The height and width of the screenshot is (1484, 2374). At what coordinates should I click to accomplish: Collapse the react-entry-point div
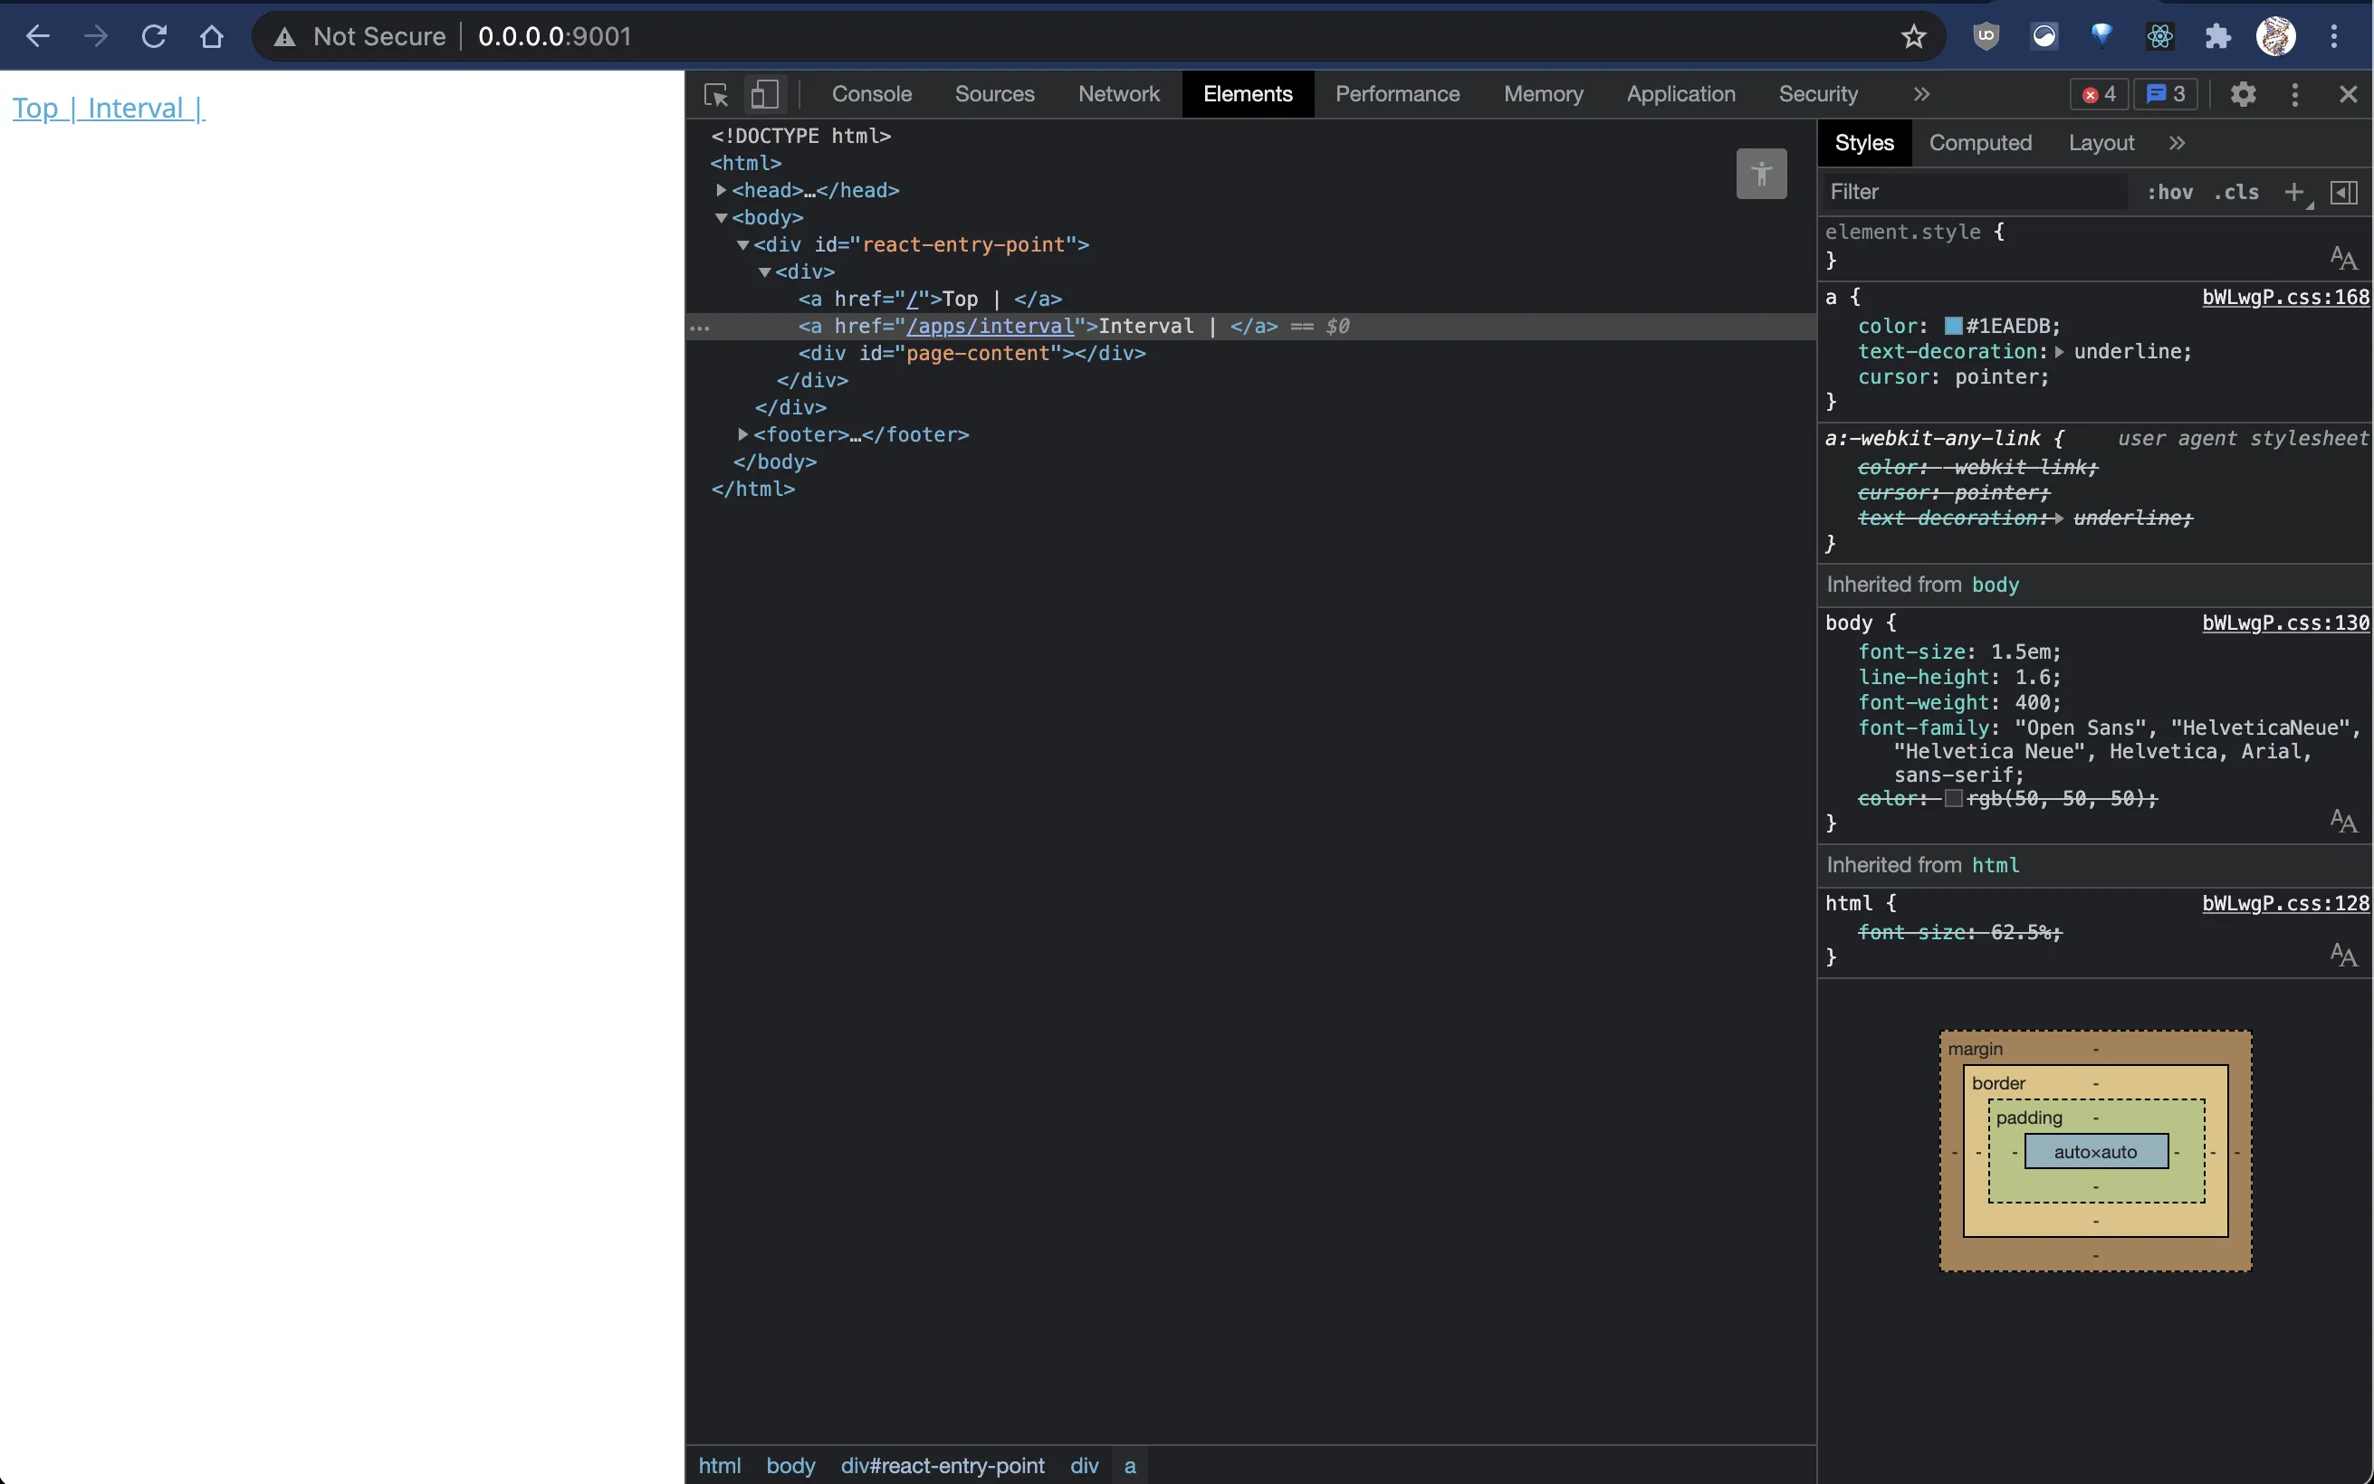(743, 245)
